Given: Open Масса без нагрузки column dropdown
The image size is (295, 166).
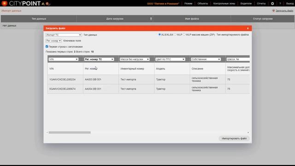Looking at the screenshot, I should [x=135, y=59].
